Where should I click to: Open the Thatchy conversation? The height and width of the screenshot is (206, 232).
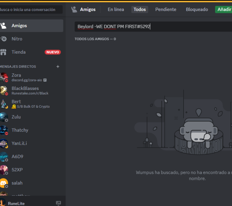[32, 130]
